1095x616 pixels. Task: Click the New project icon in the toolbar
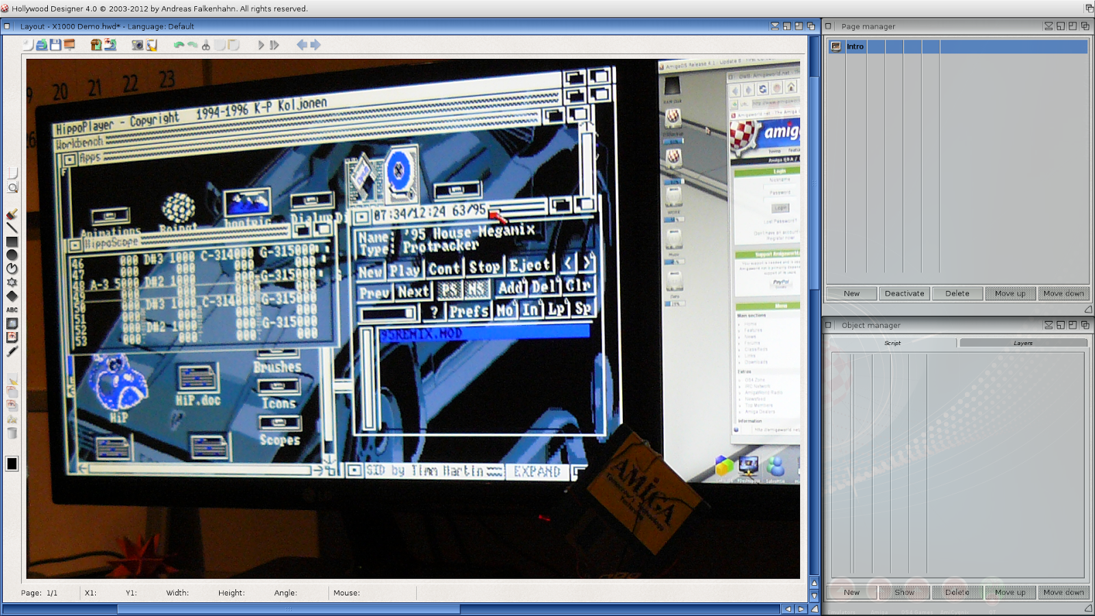tap(27, 45)
